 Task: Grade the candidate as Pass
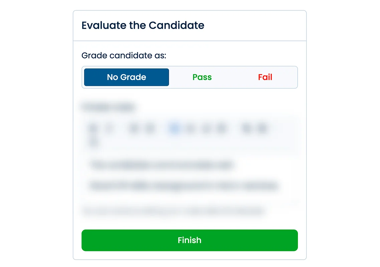click(x=202, y=77)
